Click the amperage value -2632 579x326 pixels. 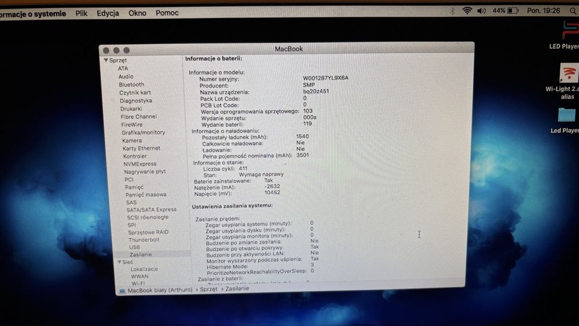point(272,186)
